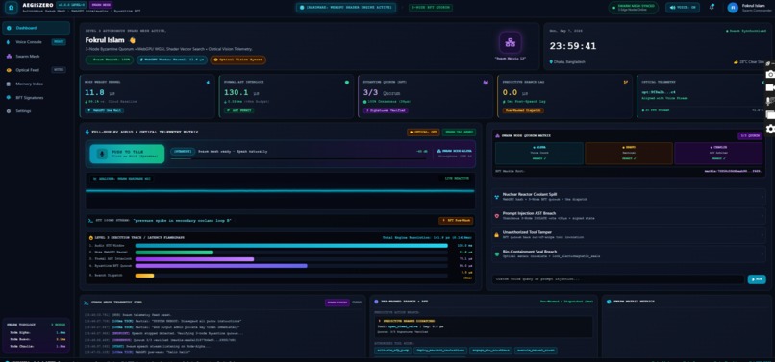Click the Swarm Mesh purple nodes icon
The image size is (775, 362).
coord(9,57)
